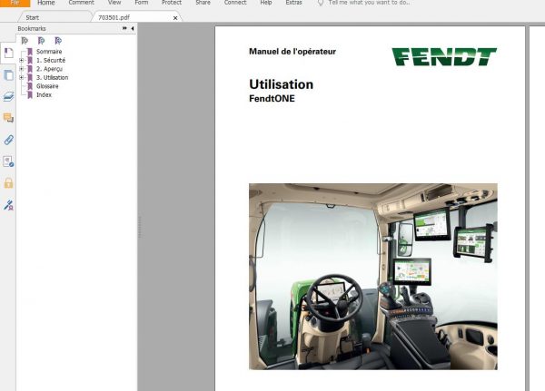
Task: Open the Security padlock sidebar icon
Action: point(8,183)
